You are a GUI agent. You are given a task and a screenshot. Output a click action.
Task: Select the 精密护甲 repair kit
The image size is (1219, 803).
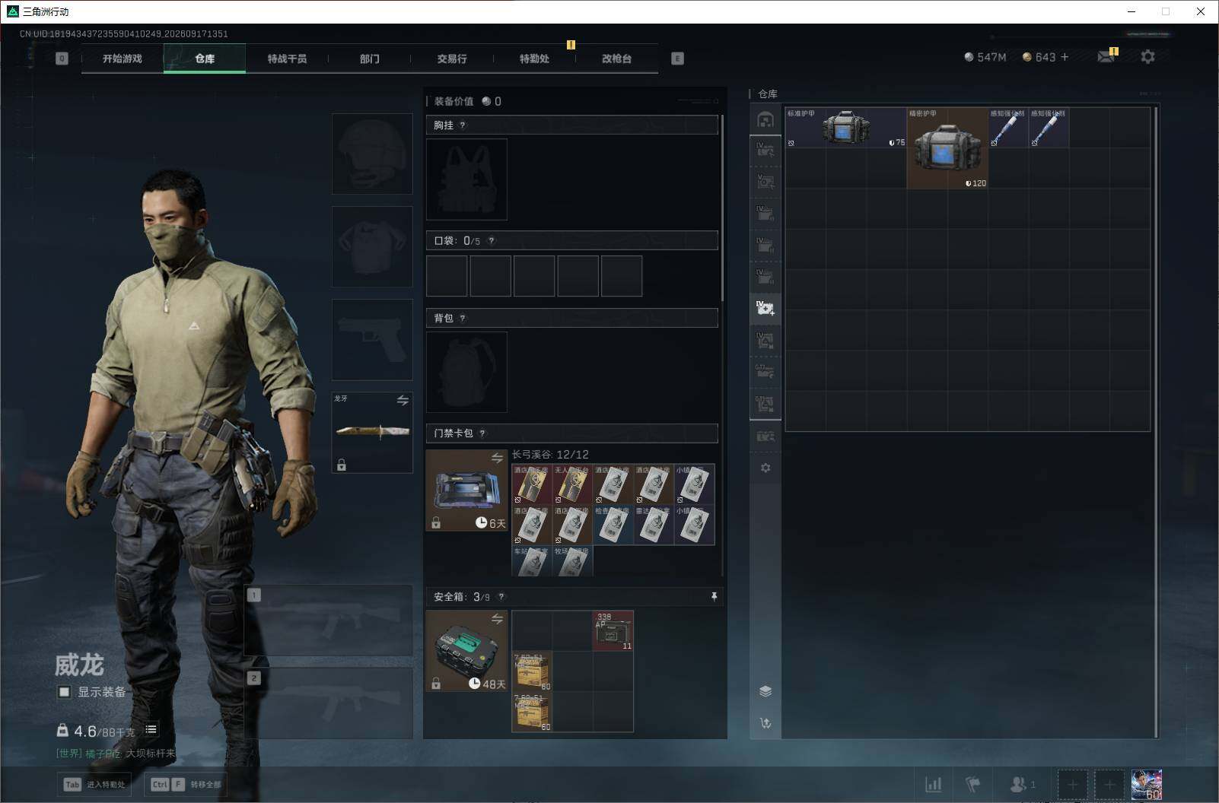[x=947, y=148]
